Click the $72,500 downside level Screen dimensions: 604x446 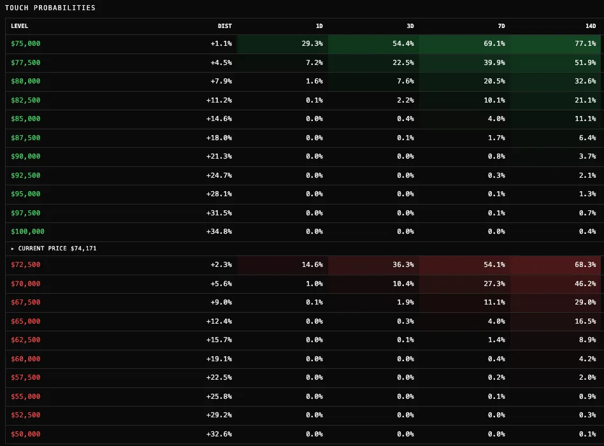pos(25,264)
